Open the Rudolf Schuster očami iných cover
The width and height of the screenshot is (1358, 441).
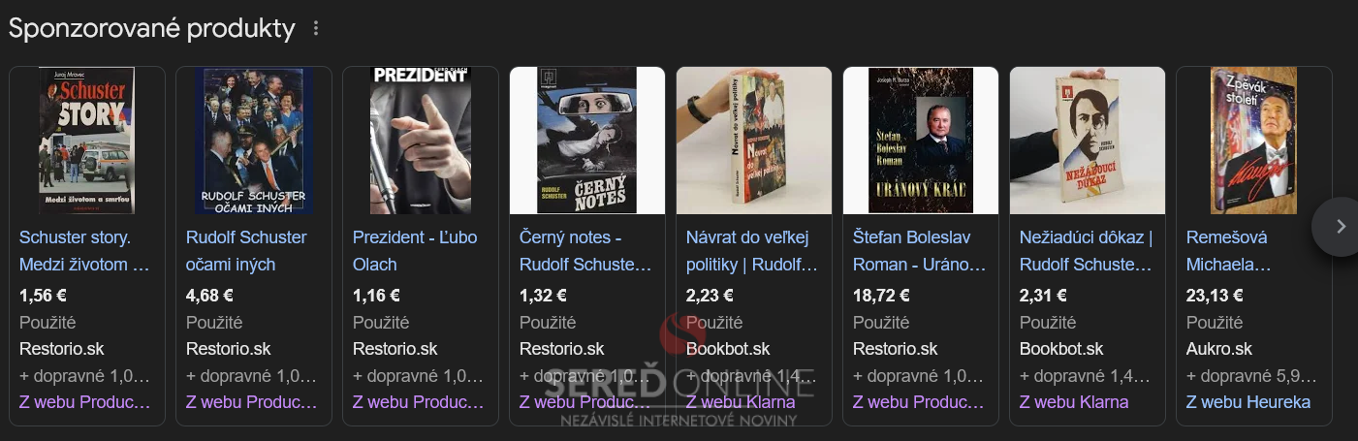[x=254, y=141]
